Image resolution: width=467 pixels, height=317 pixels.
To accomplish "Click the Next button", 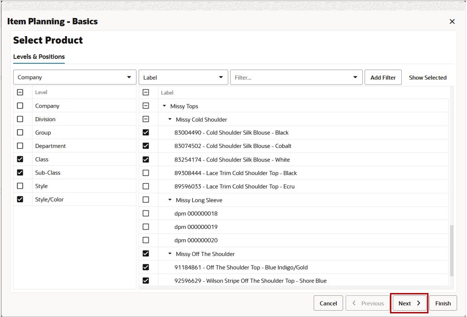I will coord(409,303).
